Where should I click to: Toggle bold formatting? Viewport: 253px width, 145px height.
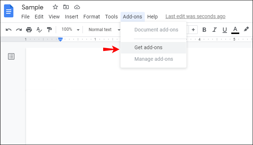pyautogui.click(x=204, y=30)
